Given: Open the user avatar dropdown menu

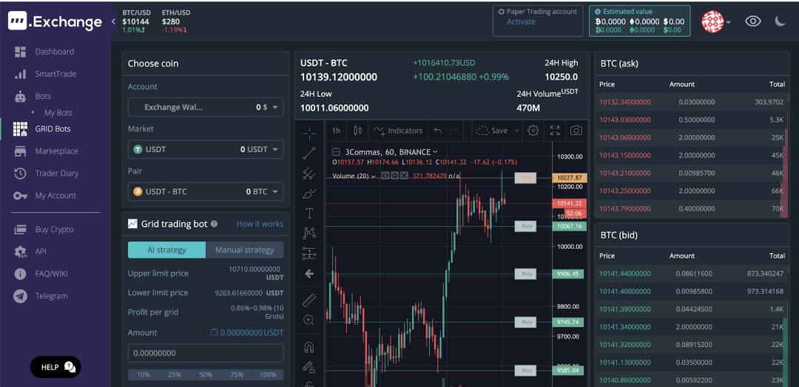Looking at the screenshot, I should (716, 22).
